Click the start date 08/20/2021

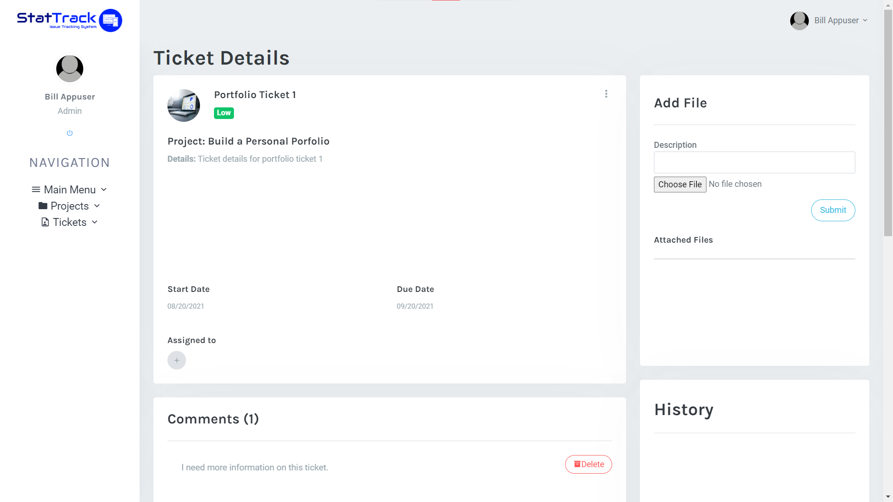(186, 306)
